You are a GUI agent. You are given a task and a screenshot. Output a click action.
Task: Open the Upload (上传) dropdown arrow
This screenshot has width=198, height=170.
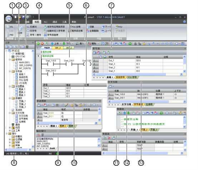click(x=60, y=44)
